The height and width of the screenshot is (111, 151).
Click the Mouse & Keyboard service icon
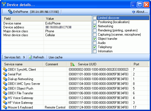coord(5,107)
